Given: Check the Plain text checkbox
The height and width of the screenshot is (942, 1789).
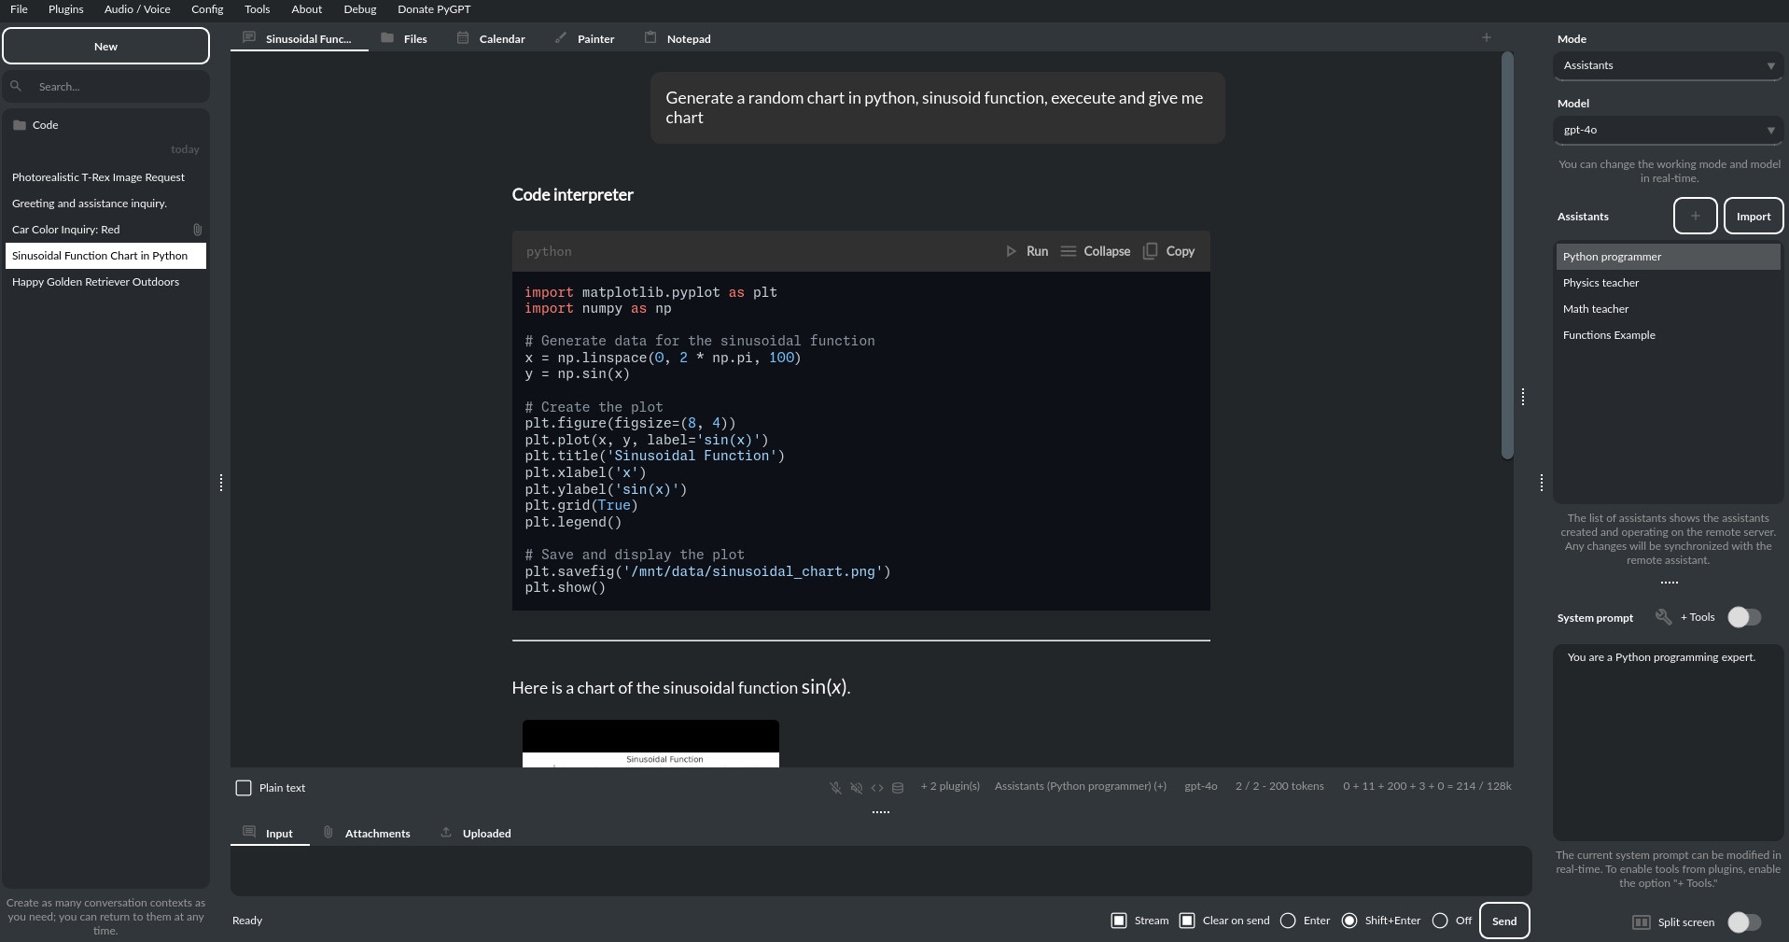Looking at the screenshot, I should click(x=244, y=788).
